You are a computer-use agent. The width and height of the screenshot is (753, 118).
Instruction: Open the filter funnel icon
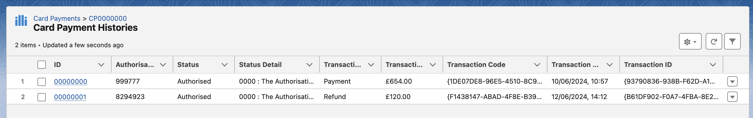click(732, 42)
